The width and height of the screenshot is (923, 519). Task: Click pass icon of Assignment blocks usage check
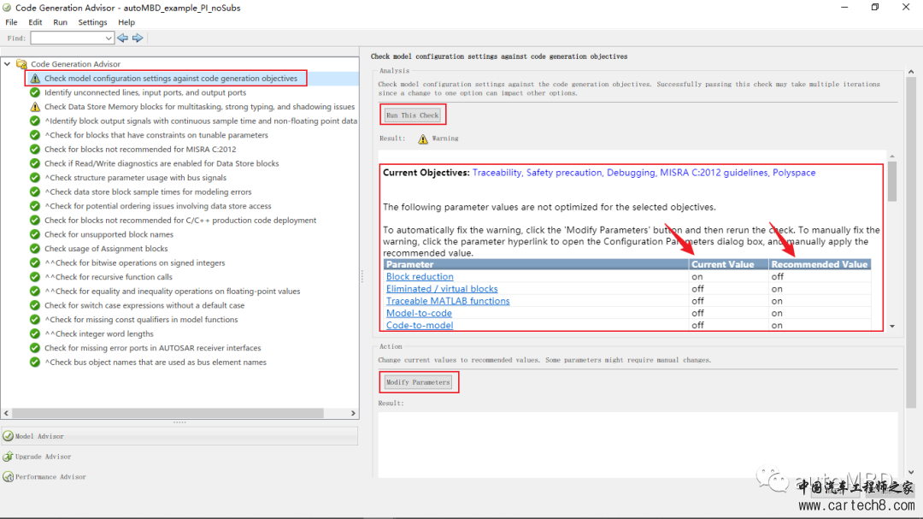[x=35, y=249]
